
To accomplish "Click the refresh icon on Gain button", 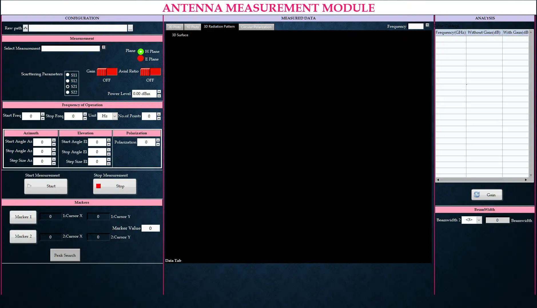I will 477,195.
